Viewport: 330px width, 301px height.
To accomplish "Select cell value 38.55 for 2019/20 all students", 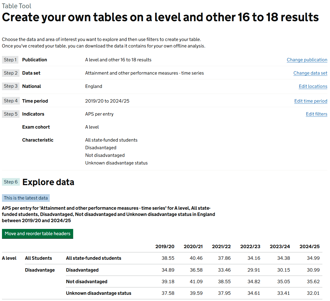I will pos(168,258).
